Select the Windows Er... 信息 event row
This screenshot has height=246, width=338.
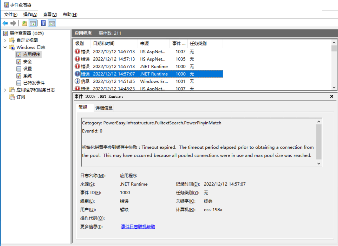point(148,82)
